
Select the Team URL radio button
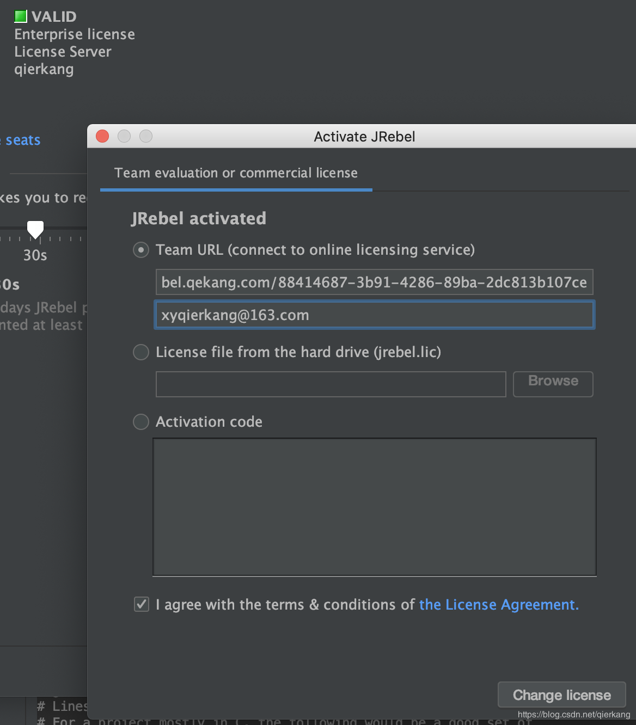(141, 250)
